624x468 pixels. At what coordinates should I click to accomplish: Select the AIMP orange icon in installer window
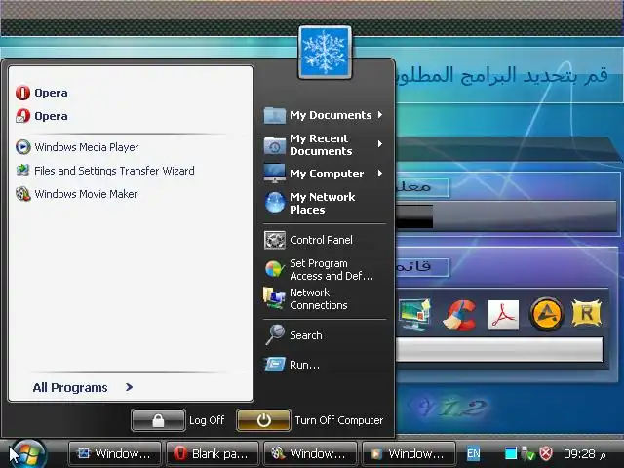click(546, 314)
